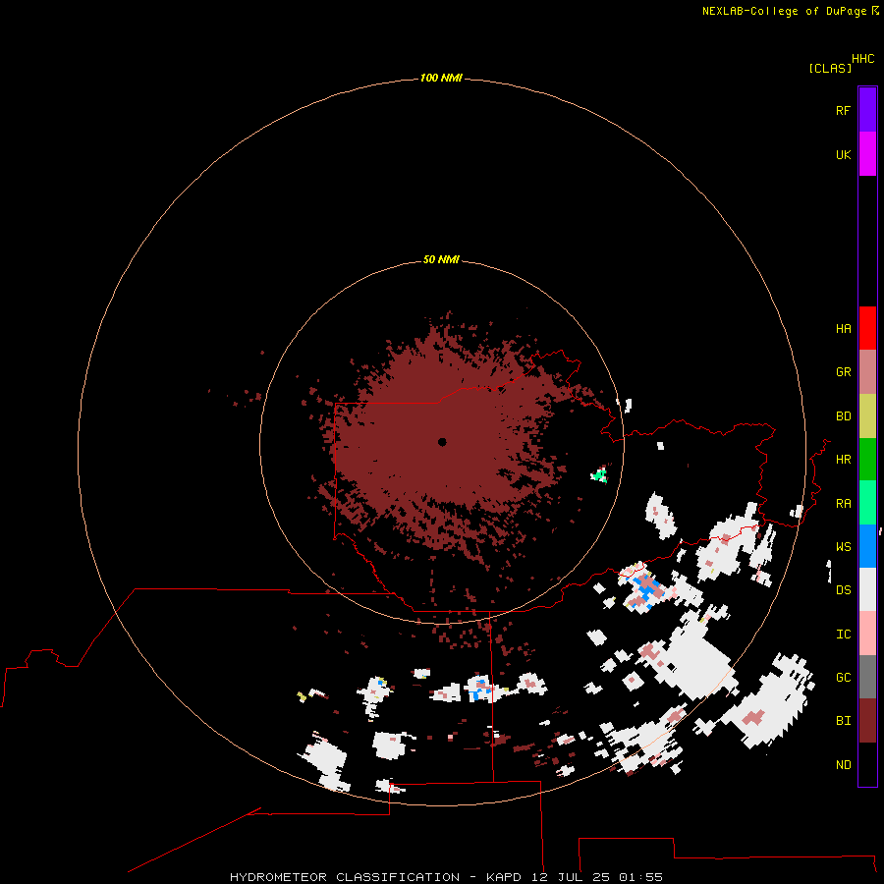Click the RF purple legend swatch
Viewport: 884px width, 884px height.
867,110
